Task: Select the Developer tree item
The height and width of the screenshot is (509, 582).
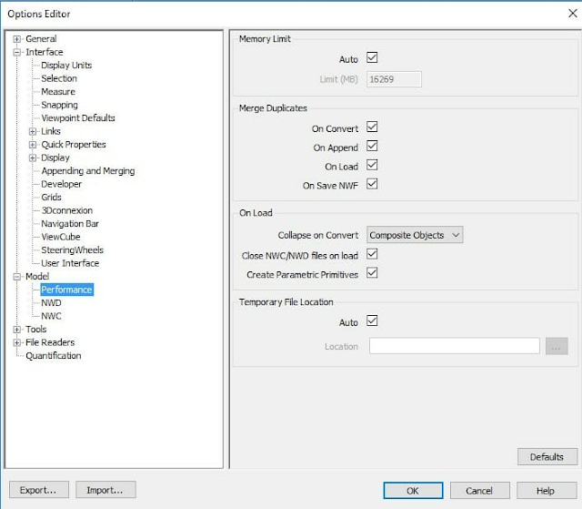Action: pos(61,184)
